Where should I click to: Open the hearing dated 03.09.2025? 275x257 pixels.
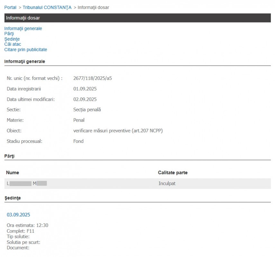click(x=18, y=215)
